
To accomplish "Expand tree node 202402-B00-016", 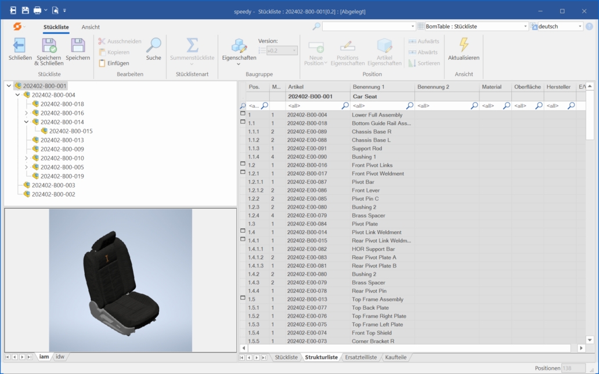I will [26, 113].
